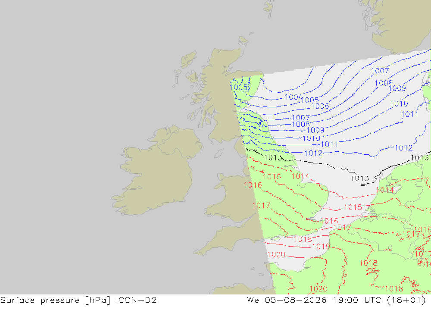Select the blue 1006 isobar label
Screen dimensions: 431x316
point(320,106)
